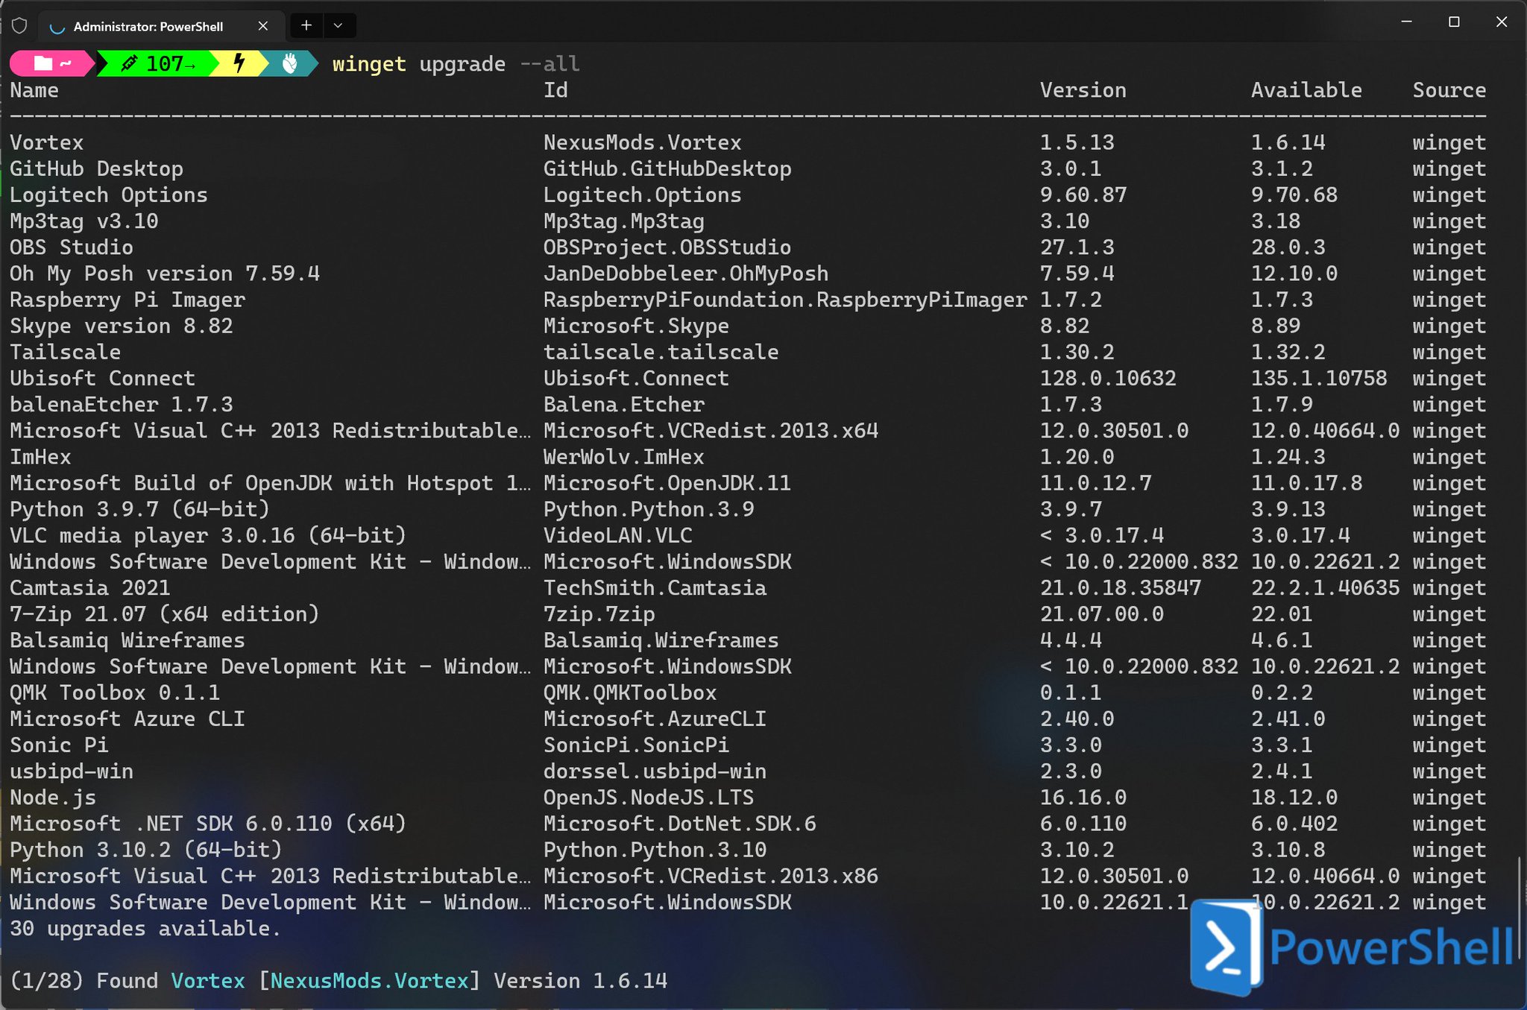
Task: Click '30 upgrades available.' message
Action: point(145,929)
